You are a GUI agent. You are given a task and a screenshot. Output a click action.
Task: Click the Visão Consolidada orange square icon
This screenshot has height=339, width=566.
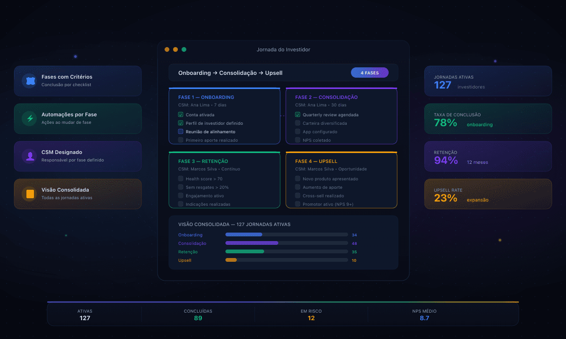coord(30,194)
